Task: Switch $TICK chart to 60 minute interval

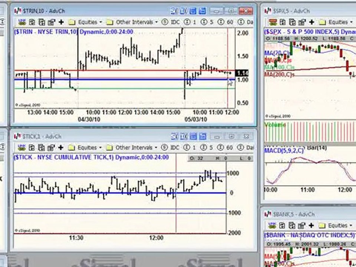Action: coord(225,148)
